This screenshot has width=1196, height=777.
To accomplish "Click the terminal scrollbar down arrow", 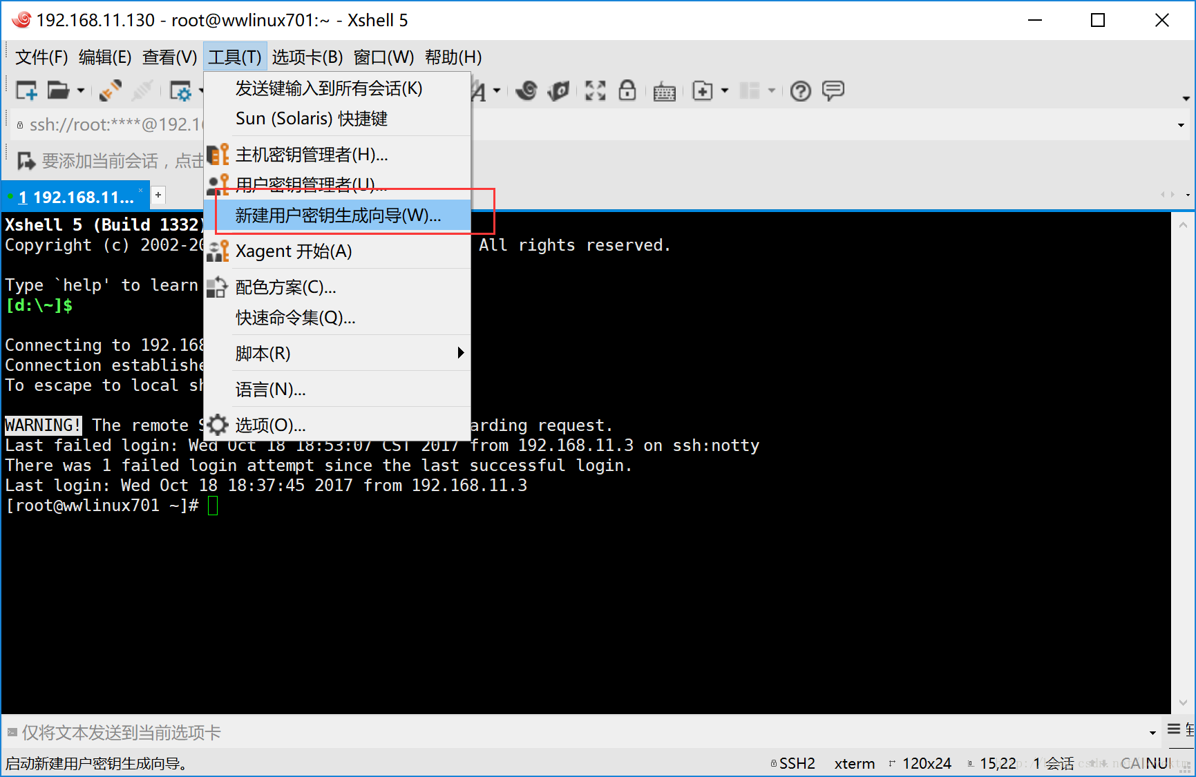I will (1183, 703).
